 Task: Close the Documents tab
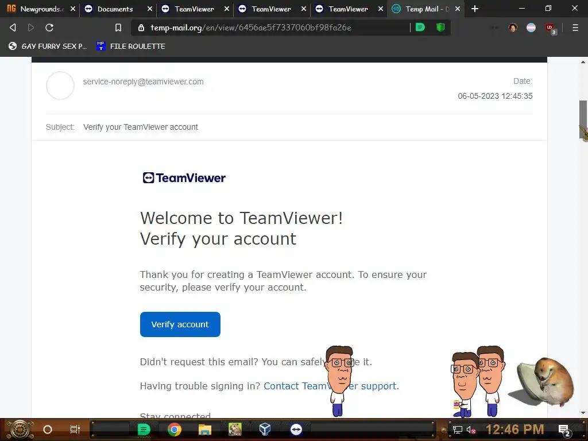[x=150, y=9]
